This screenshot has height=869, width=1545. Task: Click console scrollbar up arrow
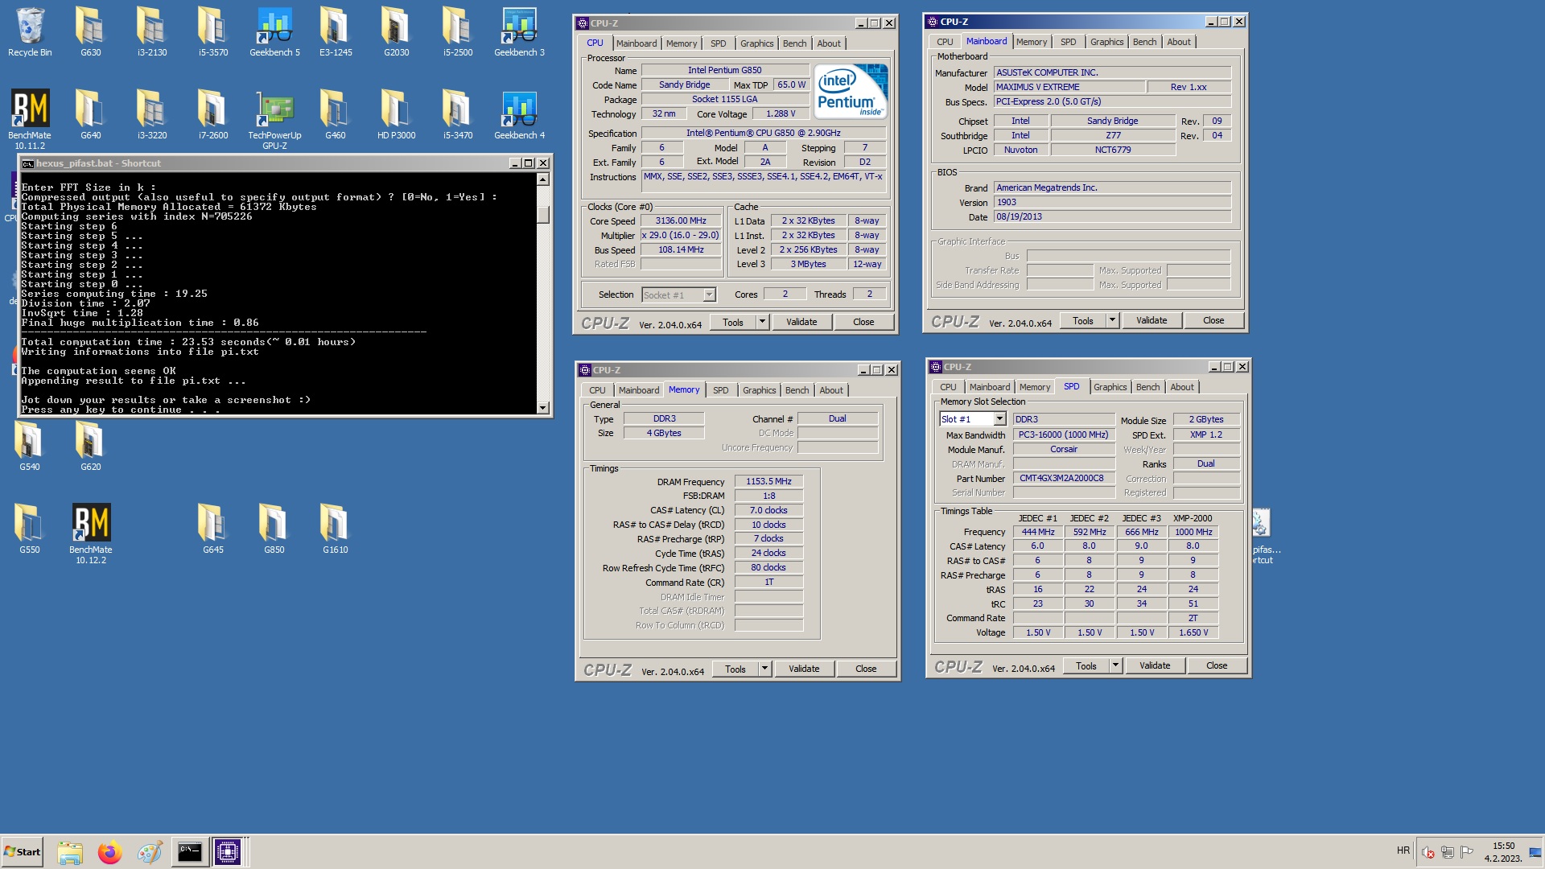coord(543,180)
